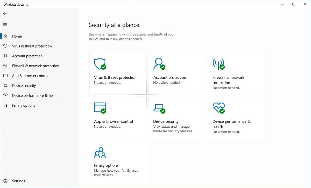Click the Firewall & network protection signal icon

(218, 64)
